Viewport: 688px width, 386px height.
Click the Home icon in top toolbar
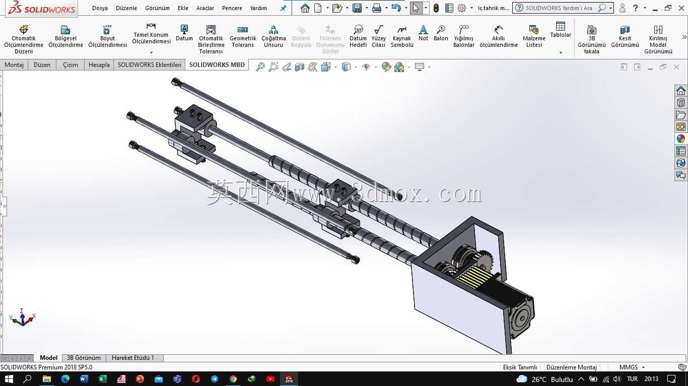pos(305,8)
